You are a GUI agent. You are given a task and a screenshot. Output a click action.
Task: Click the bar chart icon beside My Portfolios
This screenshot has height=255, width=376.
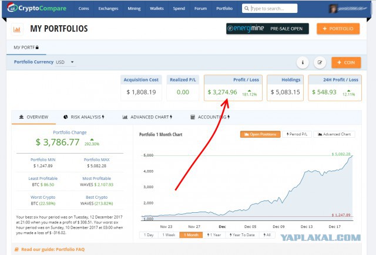(x=17, y=29)
